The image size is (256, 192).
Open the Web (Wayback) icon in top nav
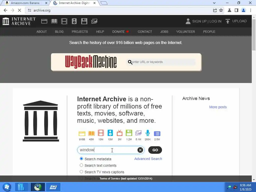pyautogui.click(x=44, y=21)
